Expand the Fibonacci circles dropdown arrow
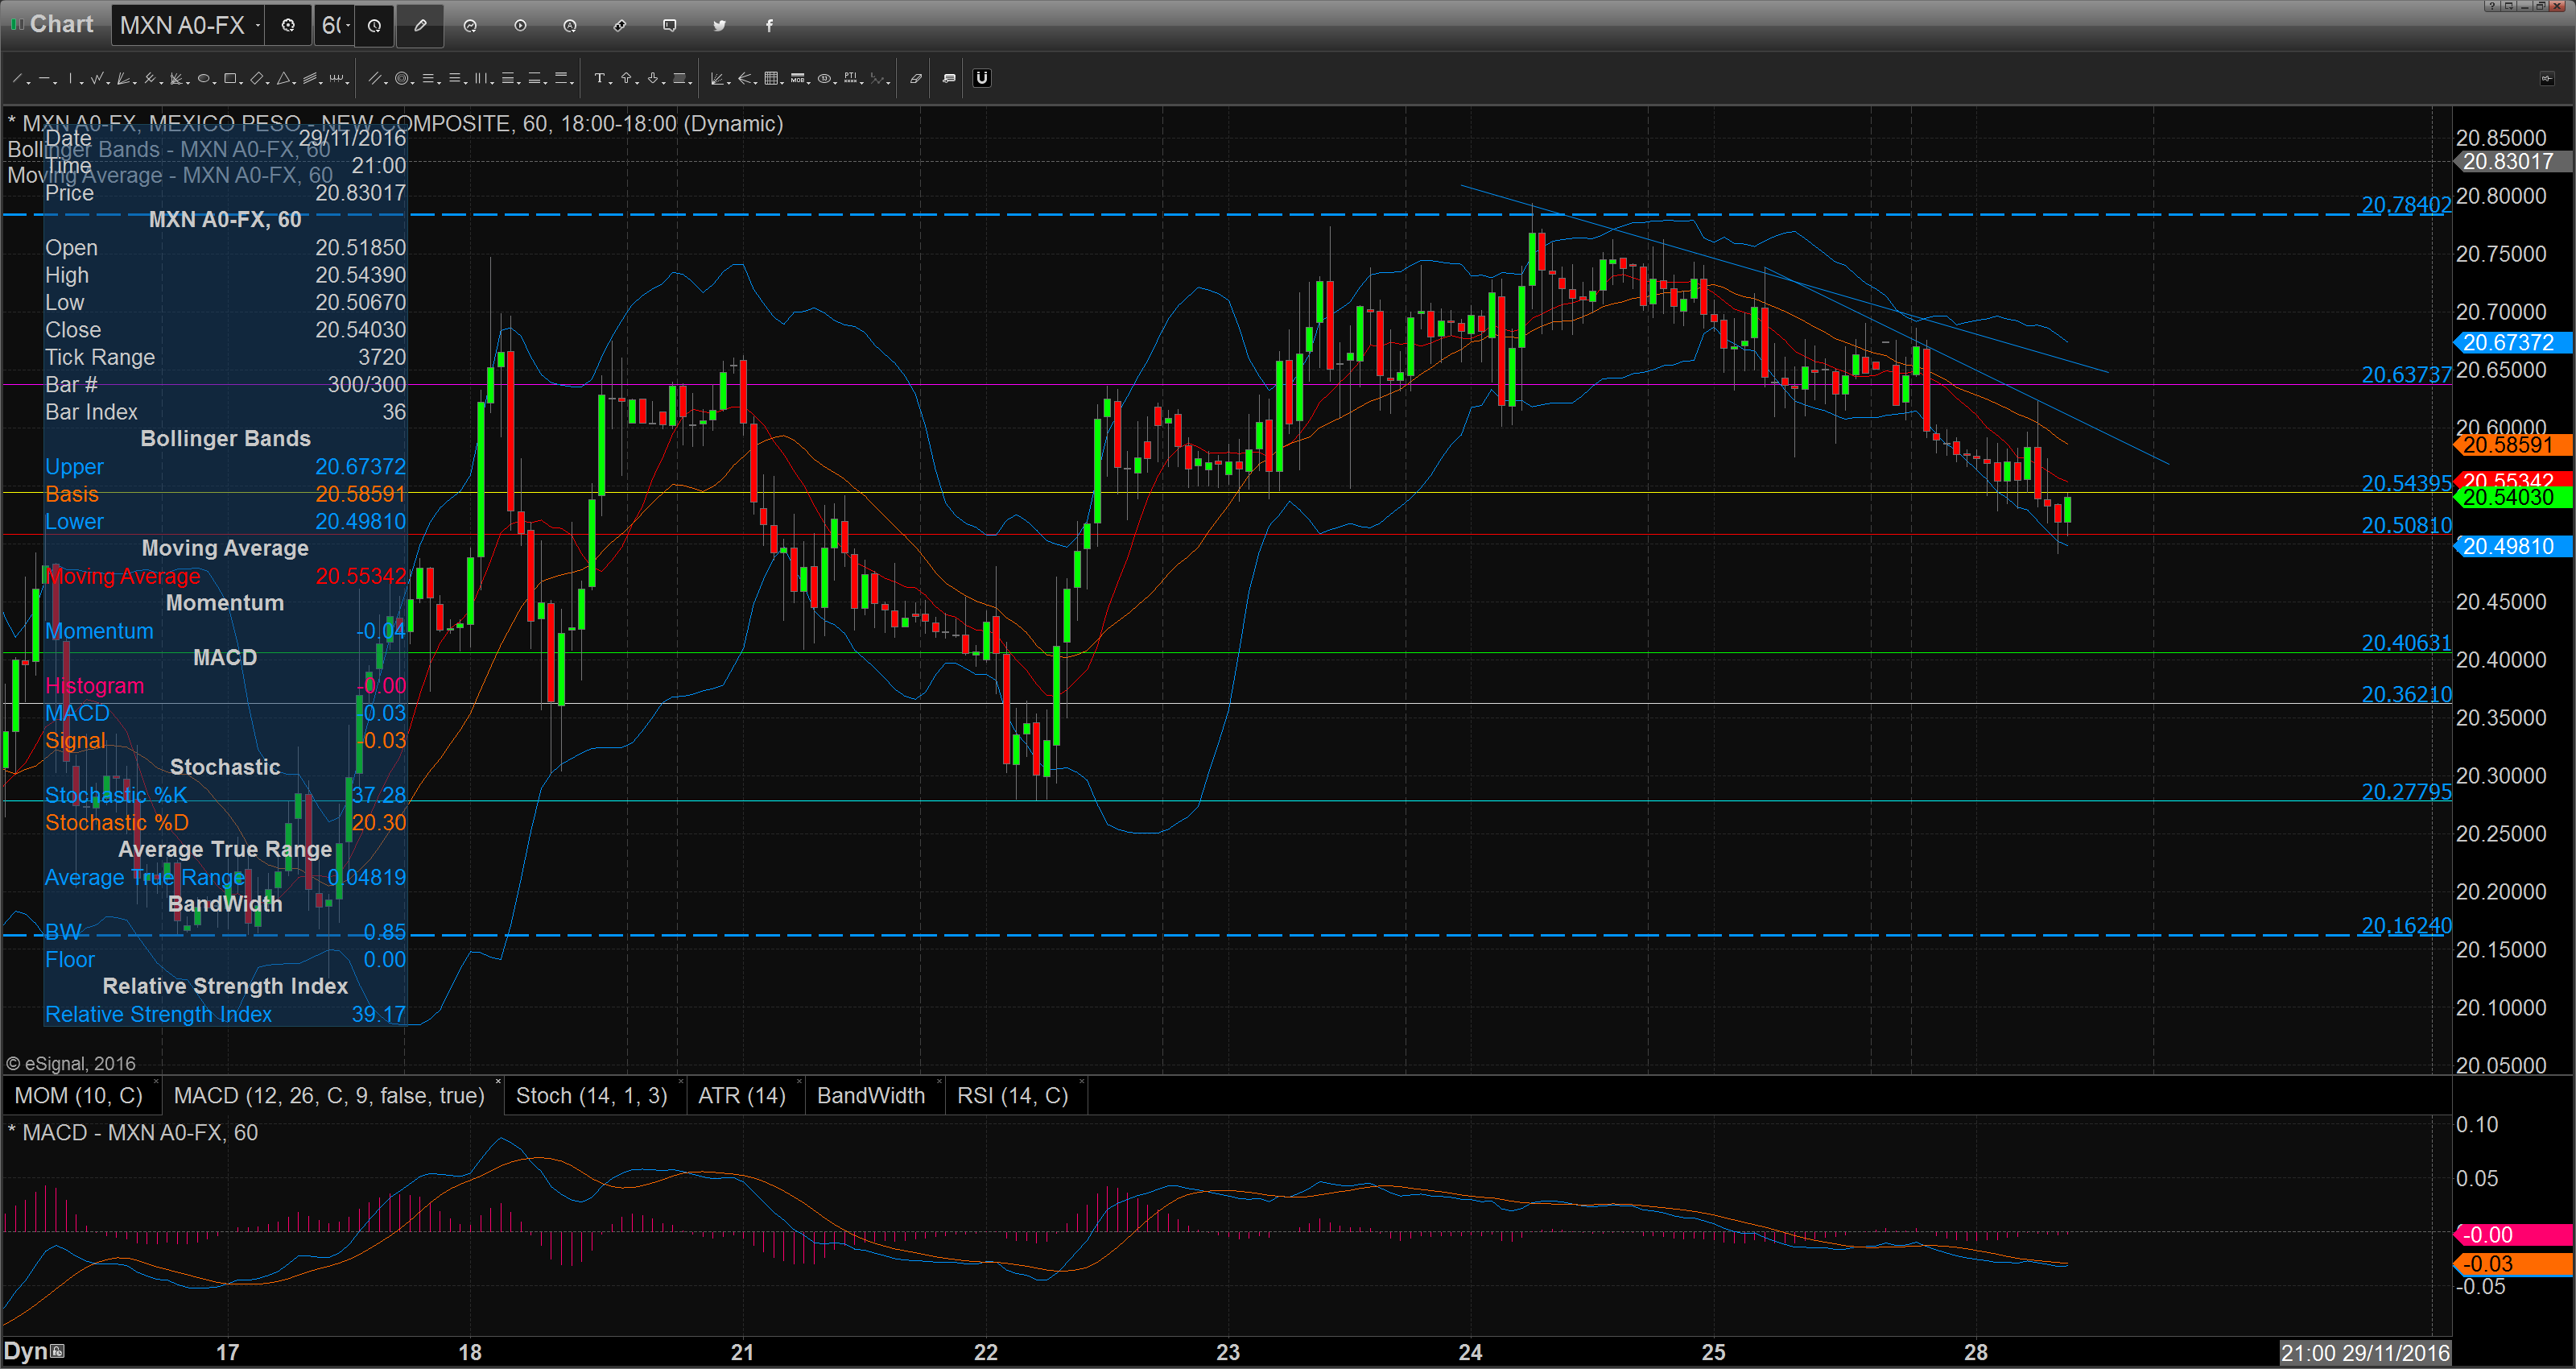 (x=413, y=83)
